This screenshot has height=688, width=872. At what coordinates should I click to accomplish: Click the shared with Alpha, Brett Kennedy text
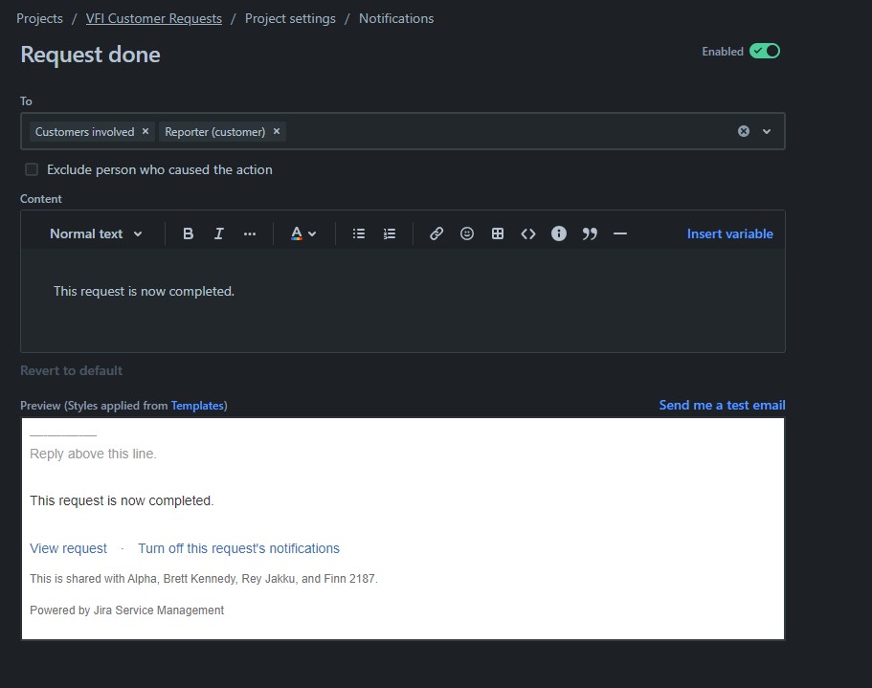[204, 579]
